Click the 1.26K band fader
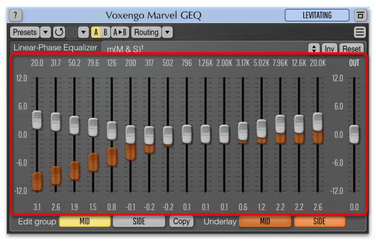This screenshot has height=241, width=376. pyautogui.click(x=205, y=134)
